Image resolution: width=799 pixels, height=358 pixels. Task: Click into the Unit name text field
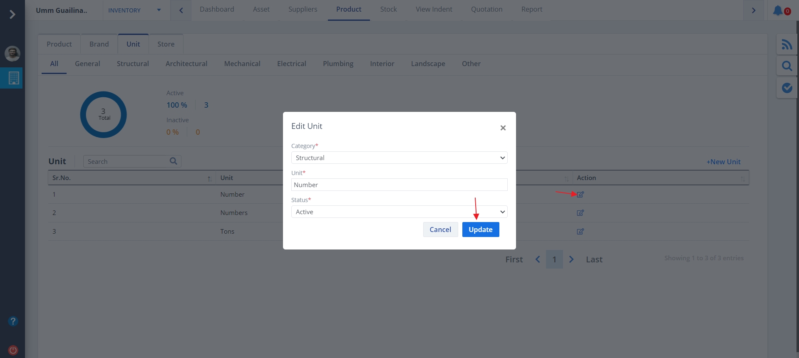click(x=399, y=185)
